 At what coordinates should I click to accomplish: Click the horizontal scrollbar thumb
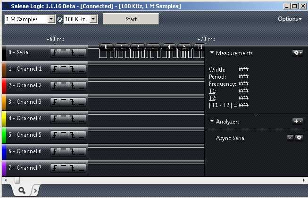[x=17, y=180]
